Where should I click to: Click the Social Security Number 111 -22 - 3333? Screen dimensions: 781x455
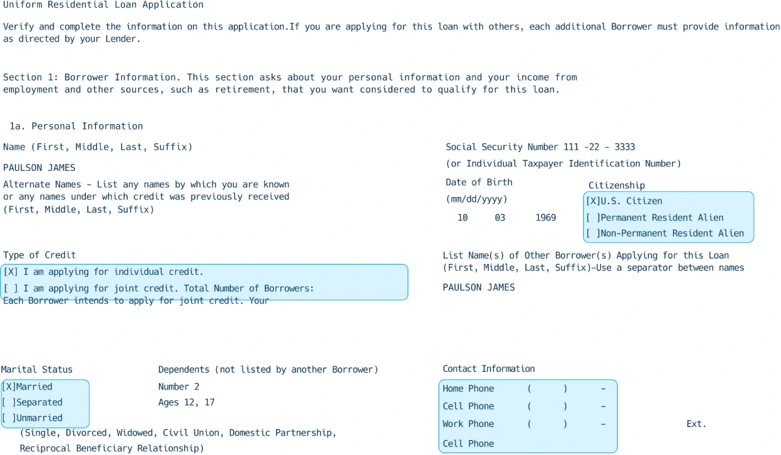point(540,147)
